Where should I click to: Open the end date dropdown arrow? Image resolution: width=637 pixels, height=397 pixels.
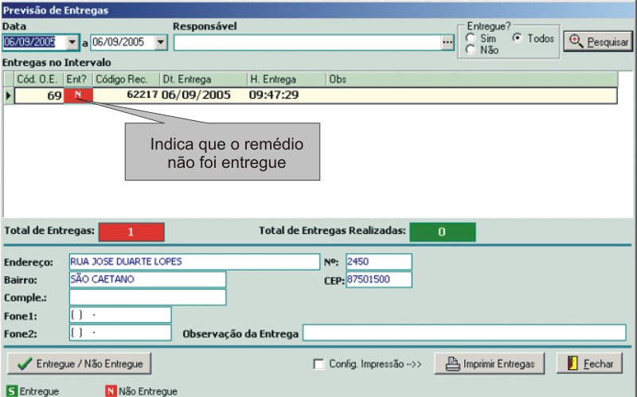tap(161, 42)
